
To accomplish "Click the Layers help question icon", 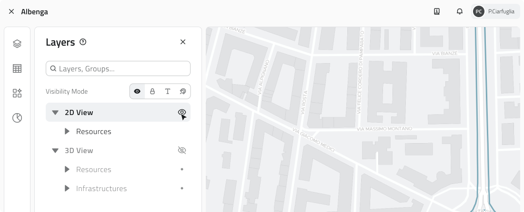I will 83,42.
